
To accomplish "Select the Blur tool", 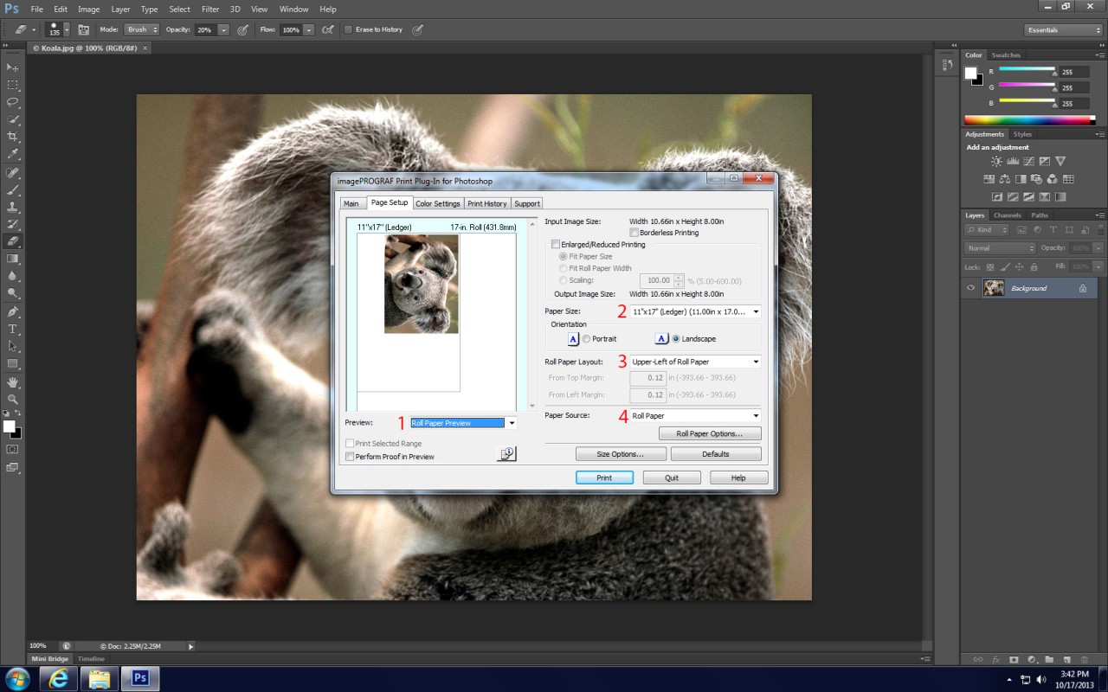I will click(x=13, y=277).
